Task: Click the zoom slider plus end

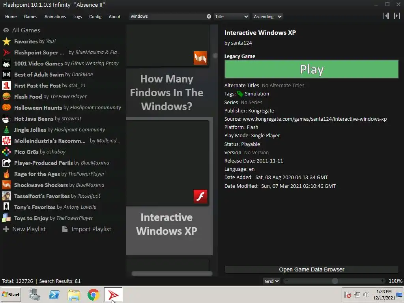Action: tap(383, 281)
